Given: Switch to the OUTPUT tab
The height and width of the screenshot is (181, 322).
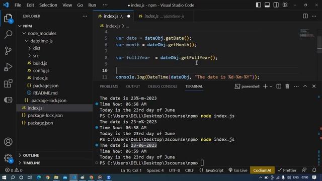Looking at the screenshot, I should pos(133,86).
